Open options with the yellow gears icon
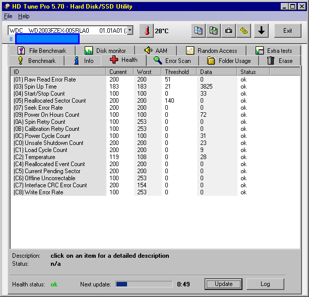 pyautogui.click(x=244, y=31)
